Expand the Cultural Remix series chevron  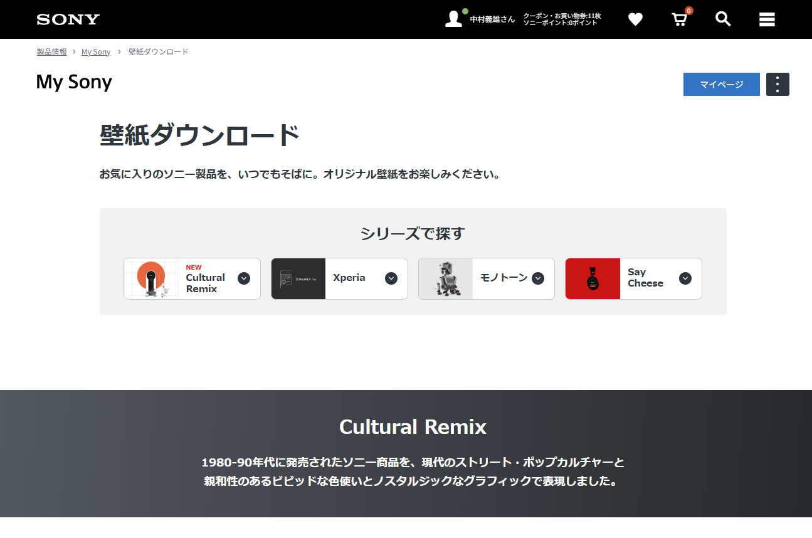pos(244,278)
